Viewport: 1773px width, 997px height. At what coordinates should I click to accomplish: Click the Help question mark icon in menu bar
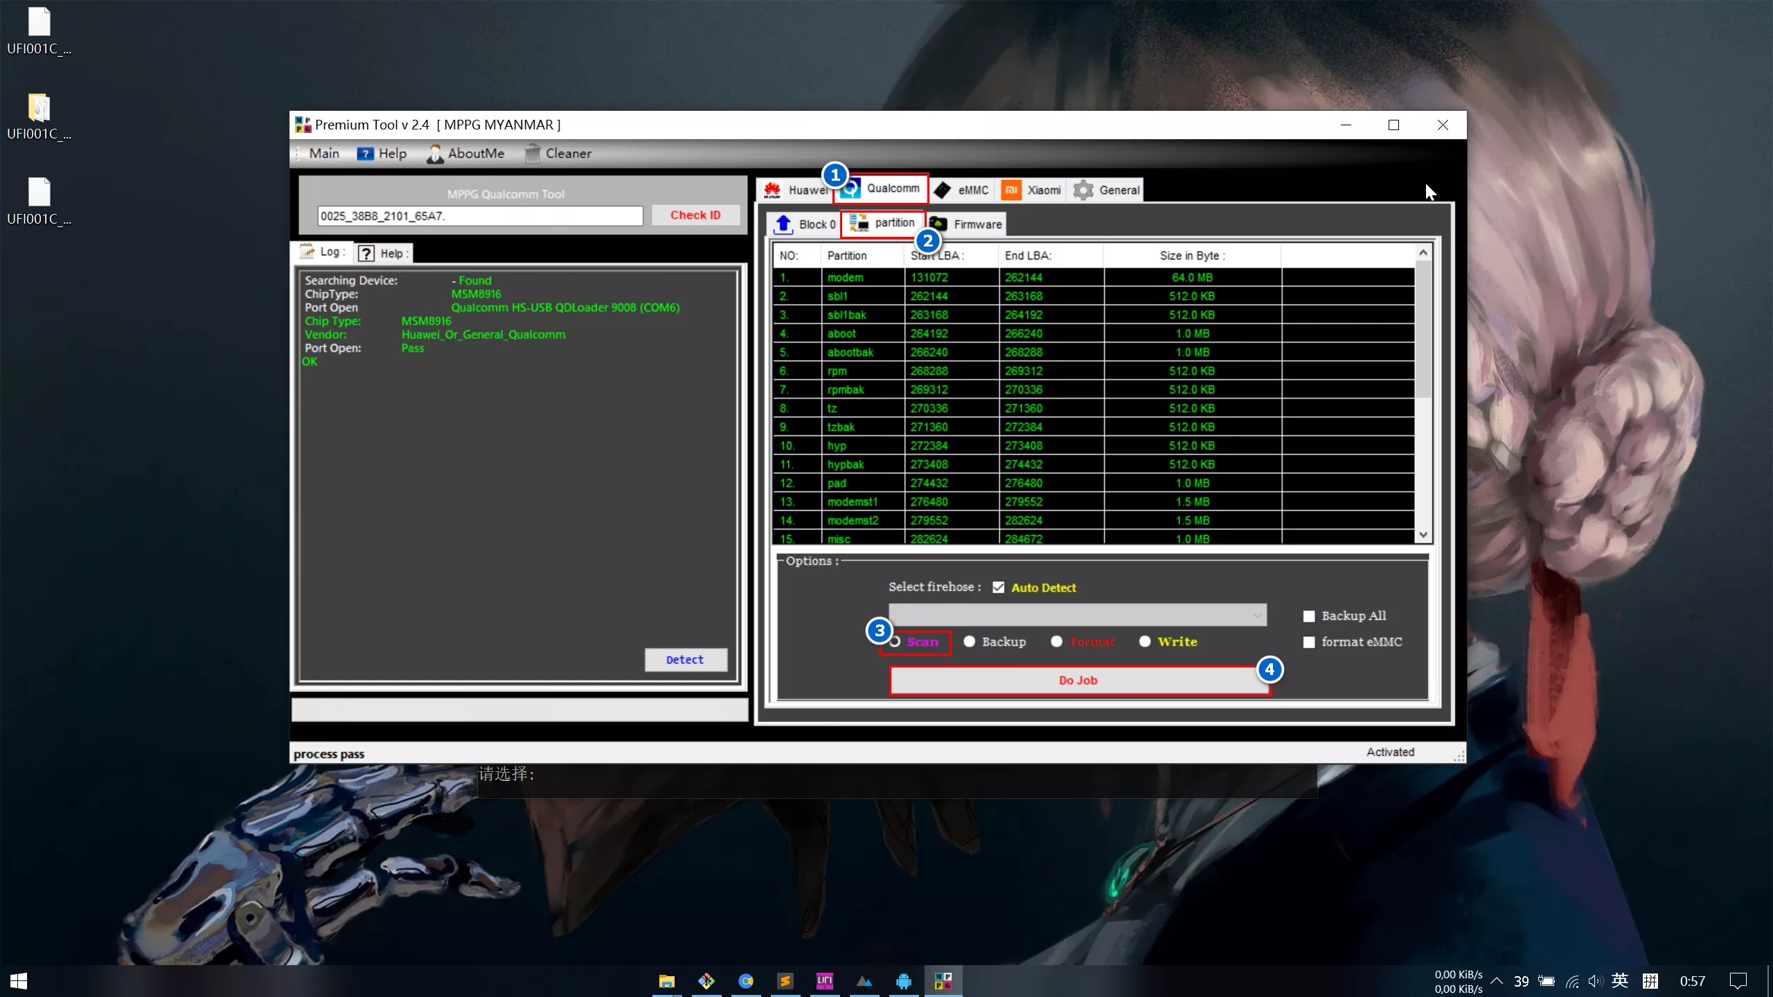point(365,154)
